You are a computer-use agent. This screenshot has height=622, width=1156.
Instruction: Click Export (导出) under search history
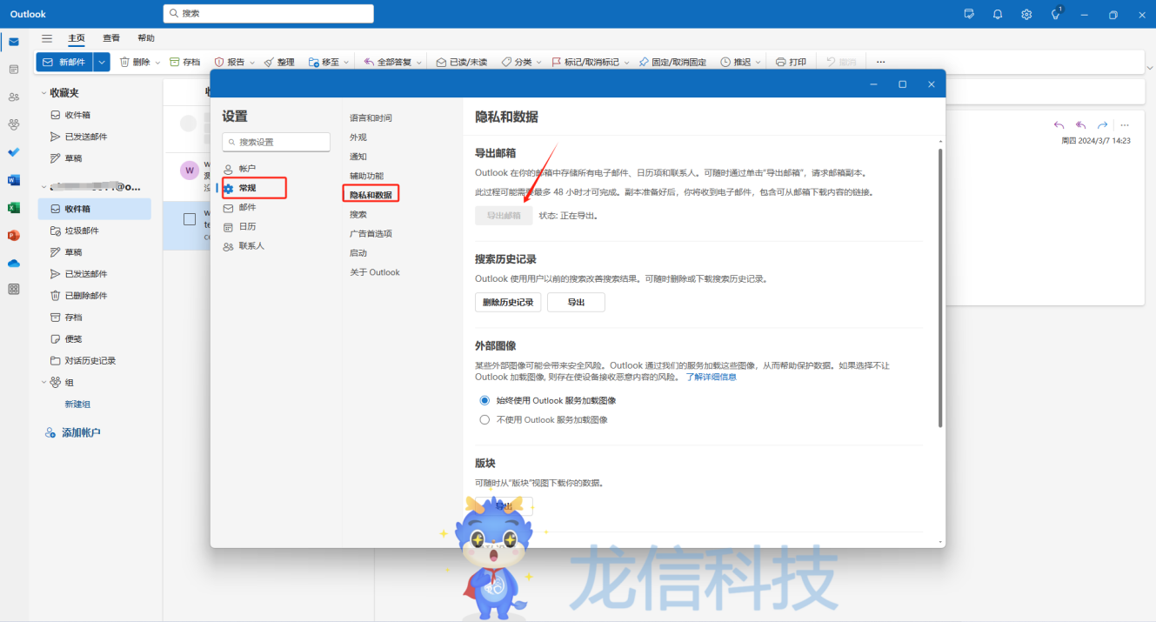tap(576, 302)
